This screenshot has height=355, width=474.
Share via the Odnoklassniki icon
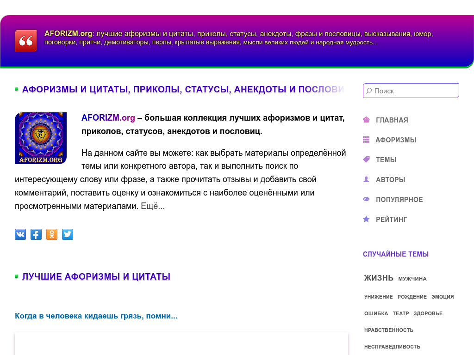pyautogui.click(x=52, y=234)
